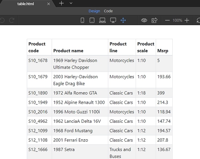
Task: Select the table.html document tab
Action: click(25, 4)
